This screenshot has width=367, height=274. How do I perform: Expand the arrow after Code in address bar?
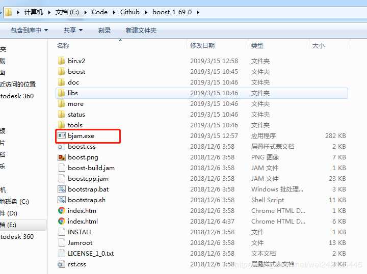tap(114, 12)
